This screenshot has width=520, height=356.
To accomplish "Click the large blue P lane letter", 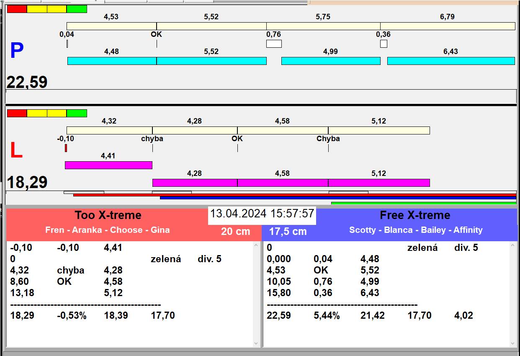I will (x=16, y=51).
